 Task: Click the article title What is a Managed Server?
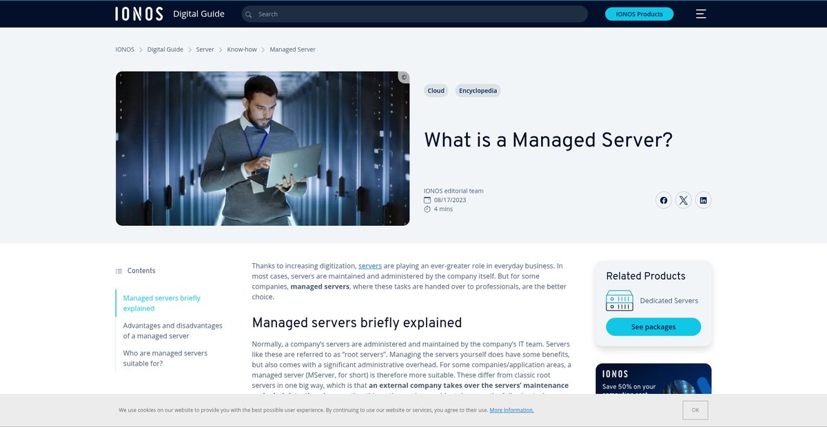click(548, 140)
